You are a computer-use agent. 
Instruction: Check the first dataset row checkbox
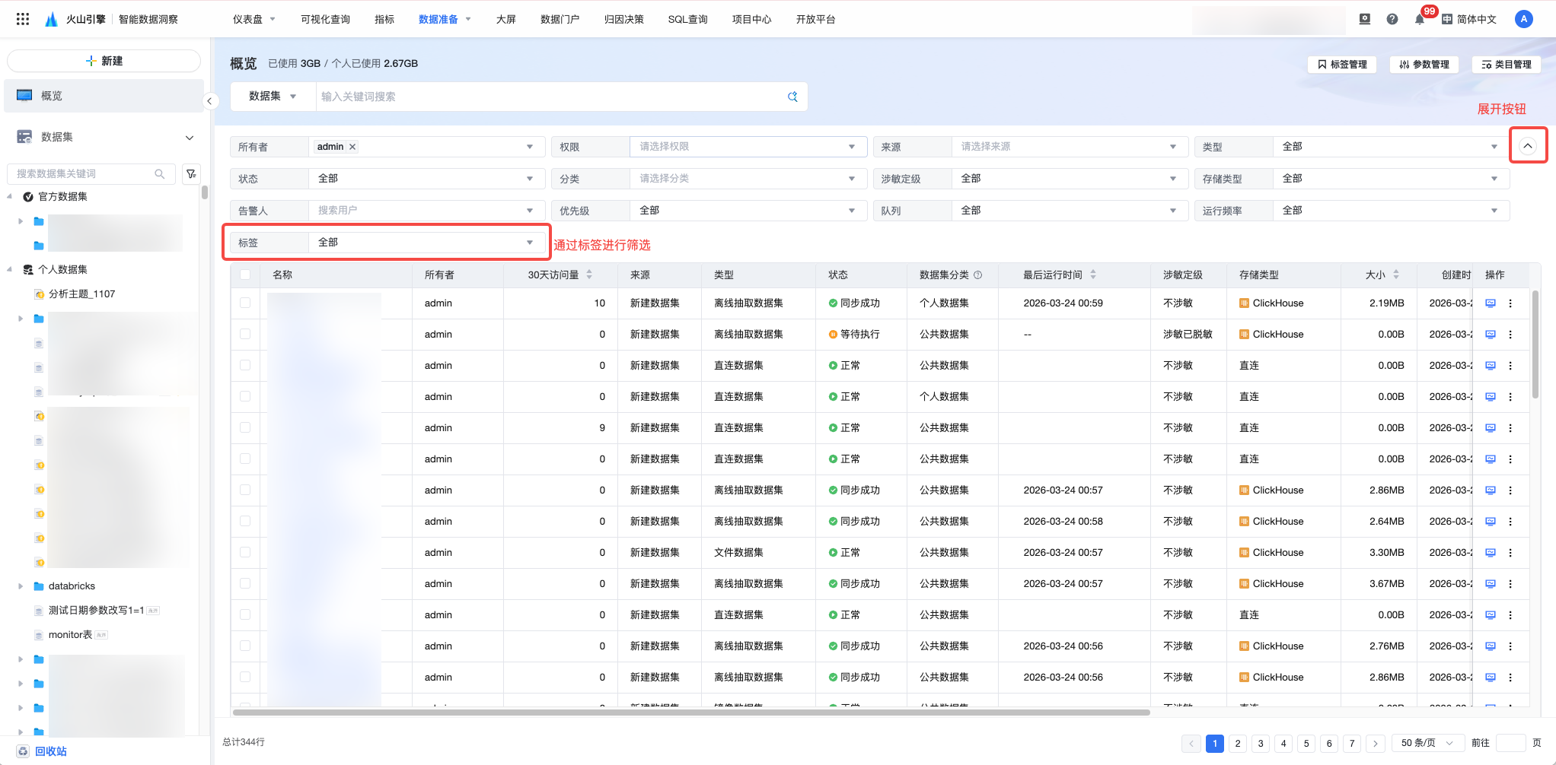[x=245, y=303]
